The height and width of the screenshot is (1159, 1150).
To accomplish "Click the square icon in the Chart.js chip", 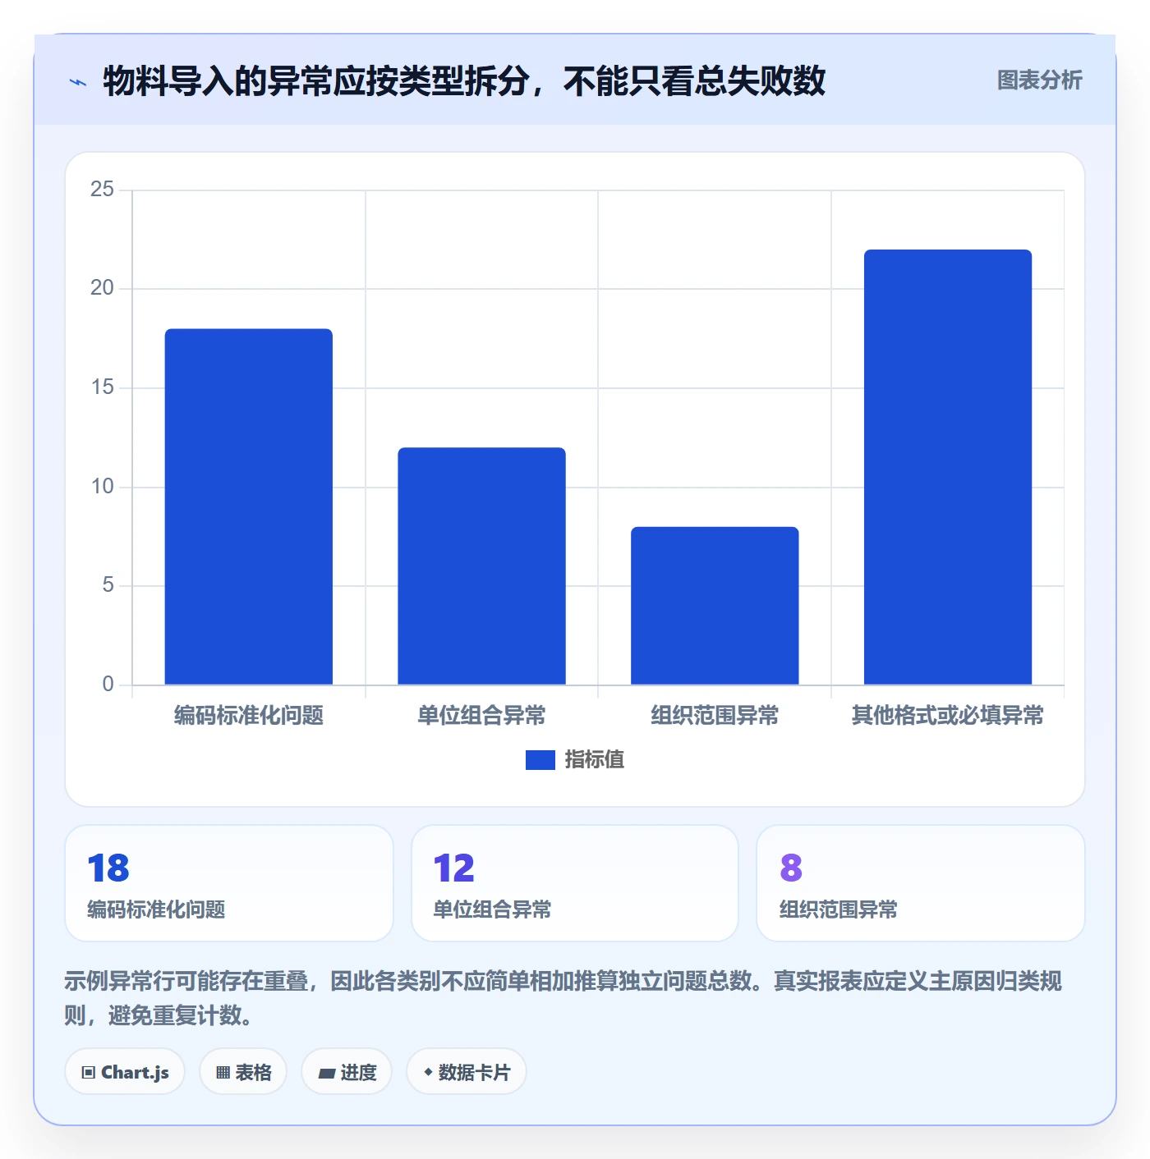I will (x=89, y=1073).
